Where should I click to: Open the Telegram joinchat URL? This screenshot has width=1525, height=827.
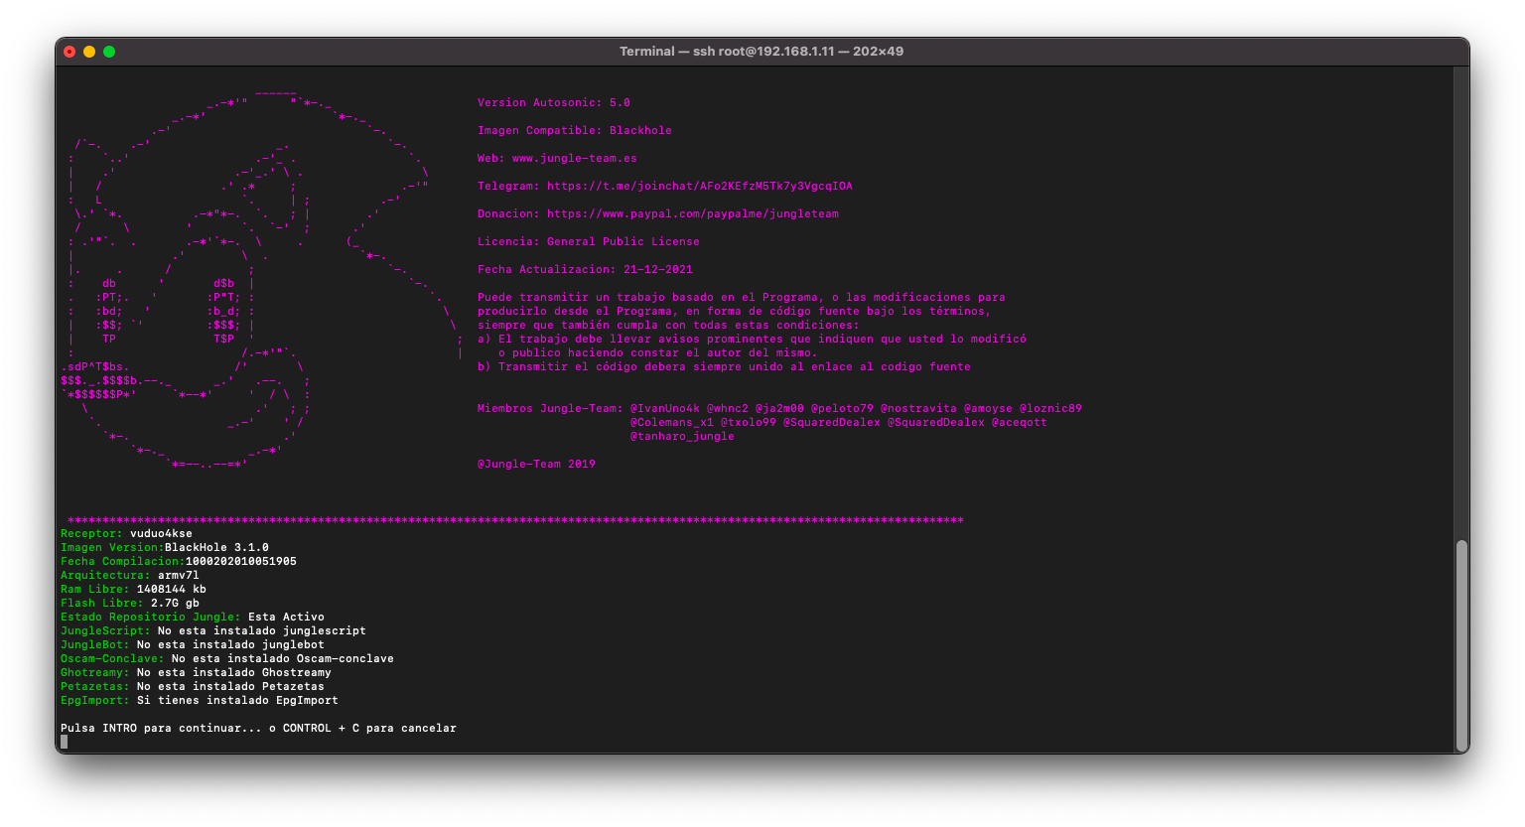699,187
